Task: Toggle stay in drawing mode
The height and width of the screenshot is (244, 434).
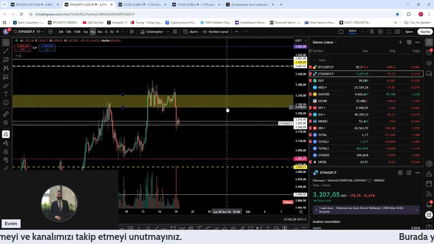Action: pos(6,143)
